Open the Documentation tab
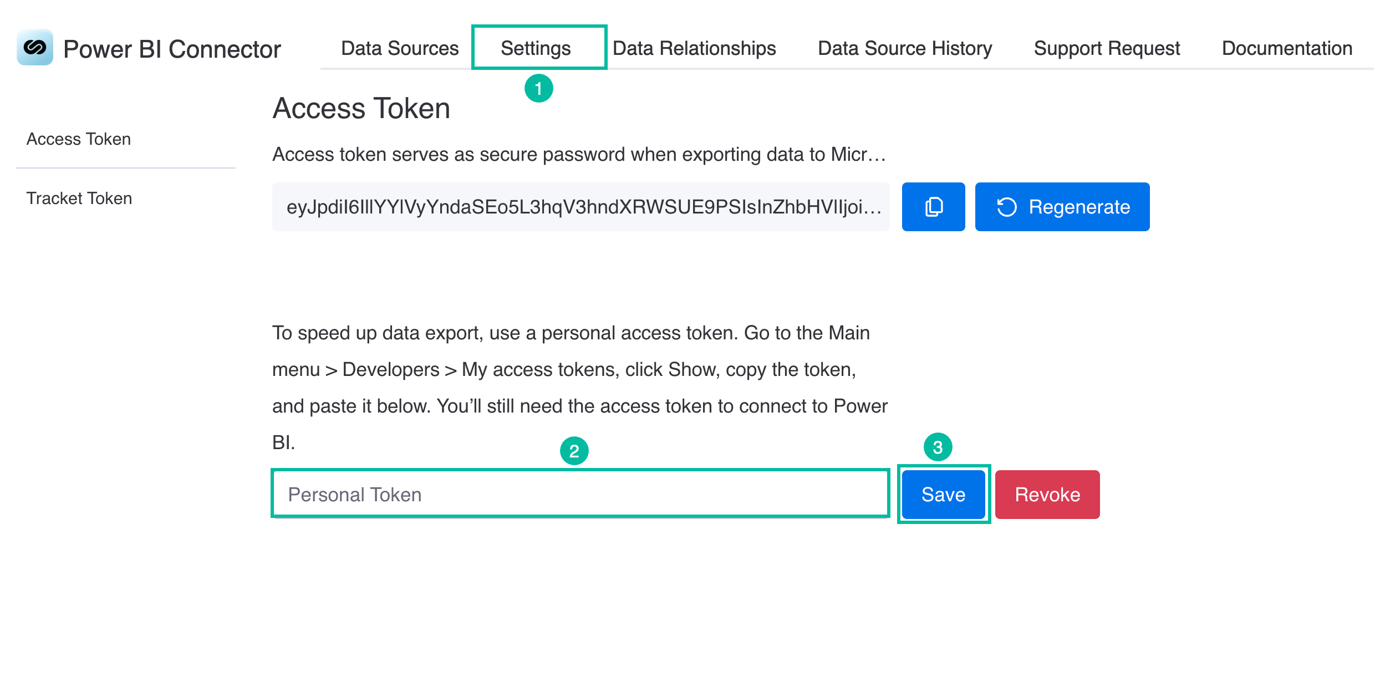Image resolution: width=1385 pixels, height=692 pixels. pyautogui.click(x=1287, y=48)
